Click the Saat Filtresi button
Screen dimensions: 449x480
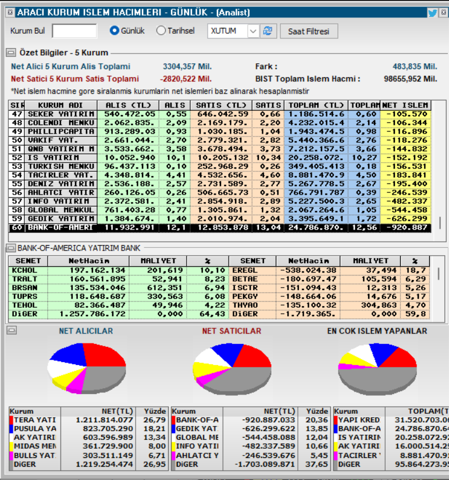click(x=309, y=31)
